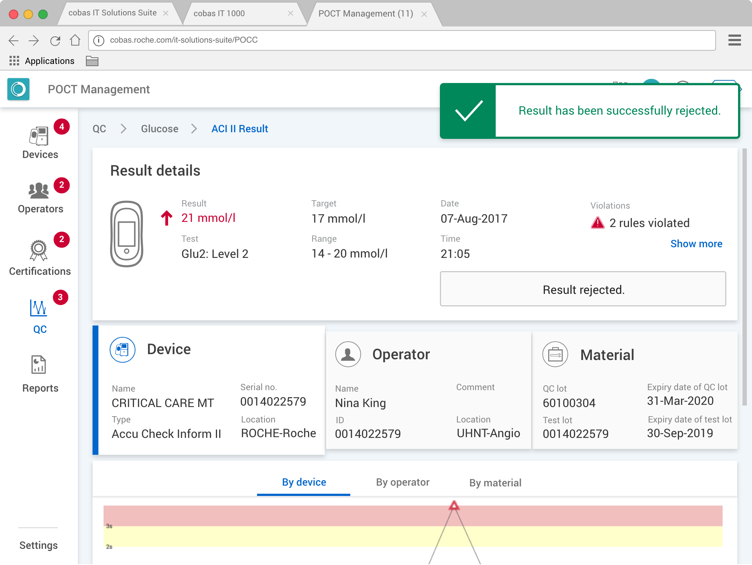Switch to the cobas IT 1000 tab

(x=219, y=14)
